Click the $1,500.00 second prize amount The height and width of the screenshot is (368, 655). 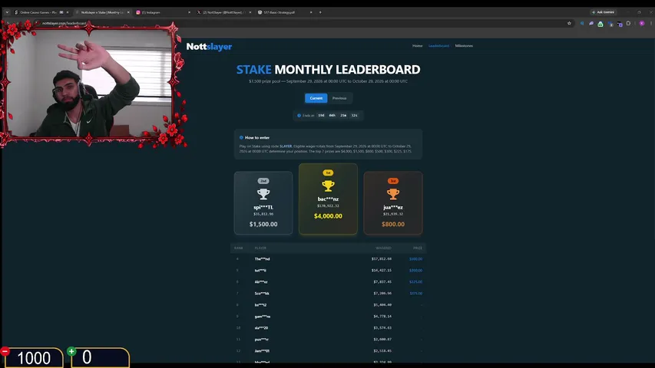pos(263,224)
